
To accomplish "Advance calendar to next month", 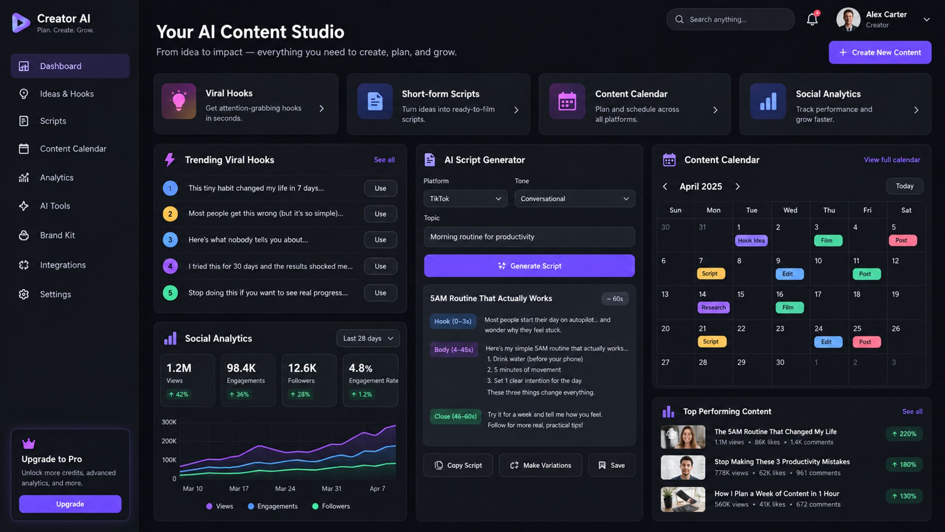I will point(738,187).
